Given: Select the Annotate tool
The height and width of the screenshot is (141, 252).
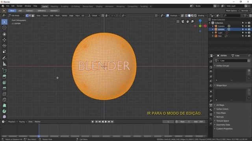Looking at the screenshot, I should pyautogui.click(x=4, y=58).
